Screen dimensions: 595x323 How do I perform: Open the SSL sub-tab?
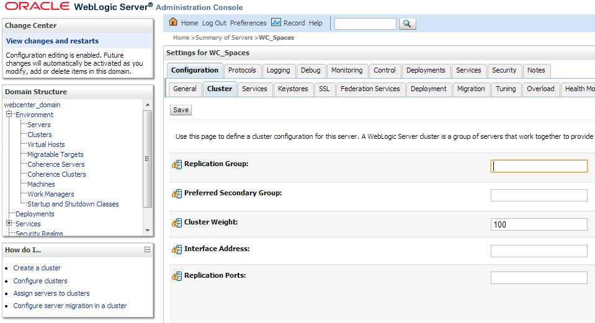pyautogui.click(x=324, y=89)
